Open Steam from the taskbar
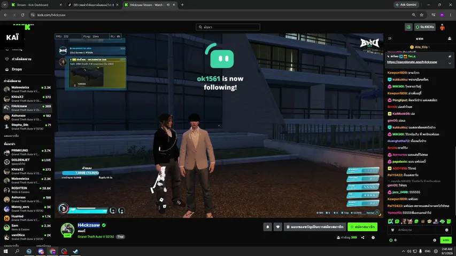Screen dimensions: 456x256 [x=75, y=251]
